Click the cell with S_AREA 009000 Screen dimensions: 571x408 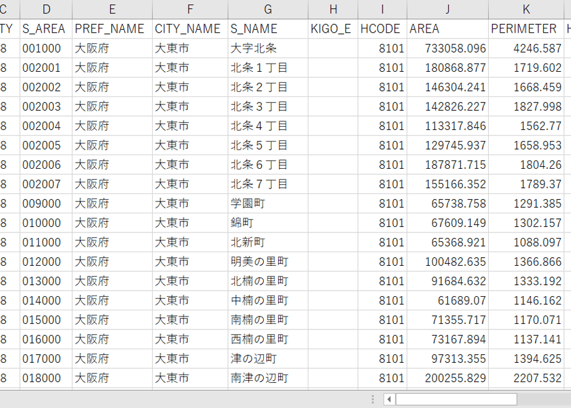(x=46, y=203)
